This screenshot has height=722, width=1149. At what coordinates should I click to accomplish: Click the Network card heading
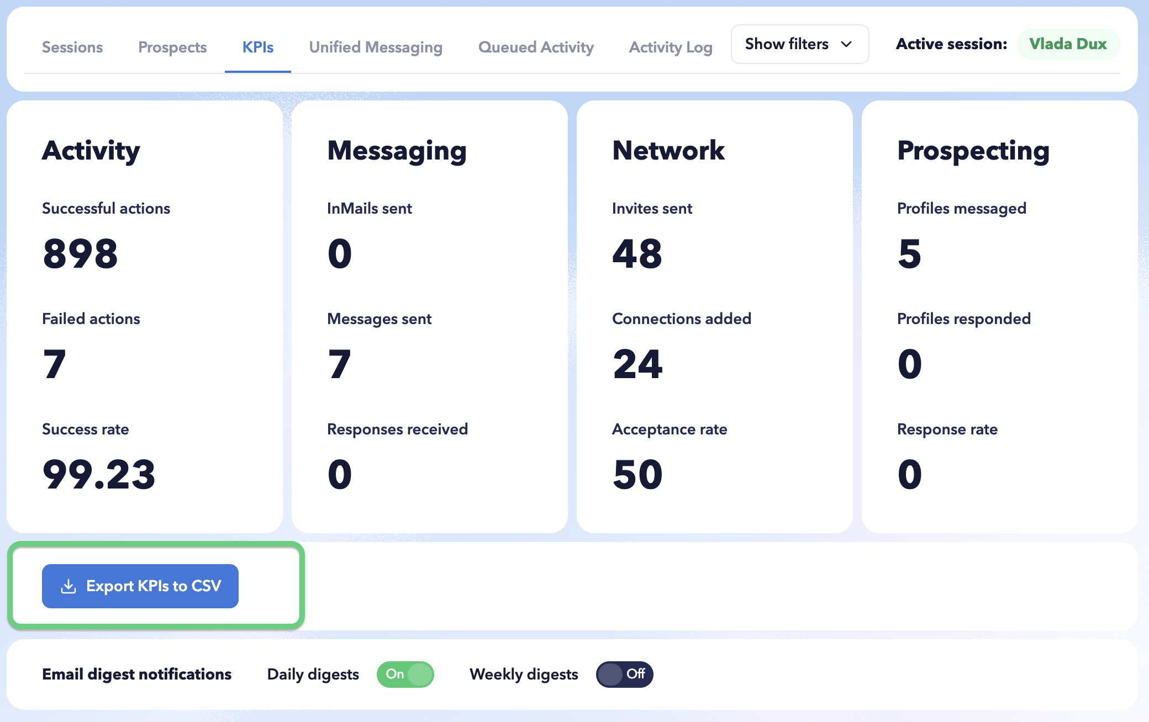[668, 151]
